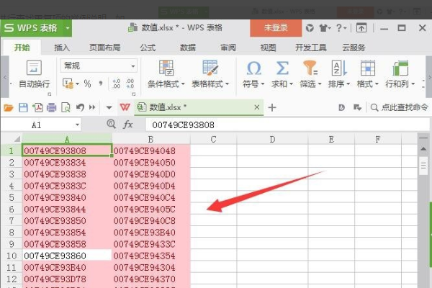Undo the last action with the arrow icon
The height and width of the screenshot is (288, 432).
pyautogui.click(x=80, y=107)
